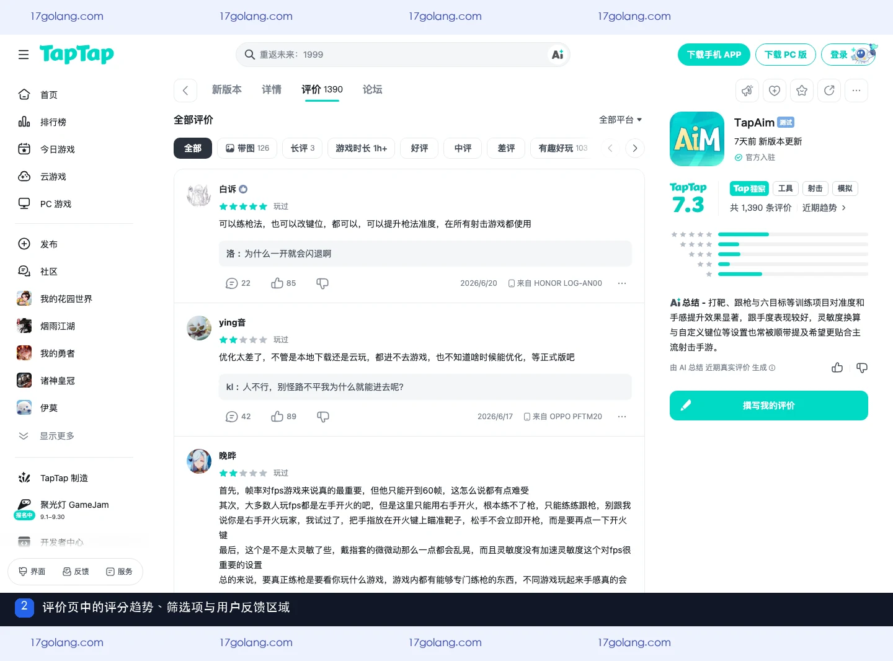Open 近期趋势 recent trend chevron

(825, 208)
